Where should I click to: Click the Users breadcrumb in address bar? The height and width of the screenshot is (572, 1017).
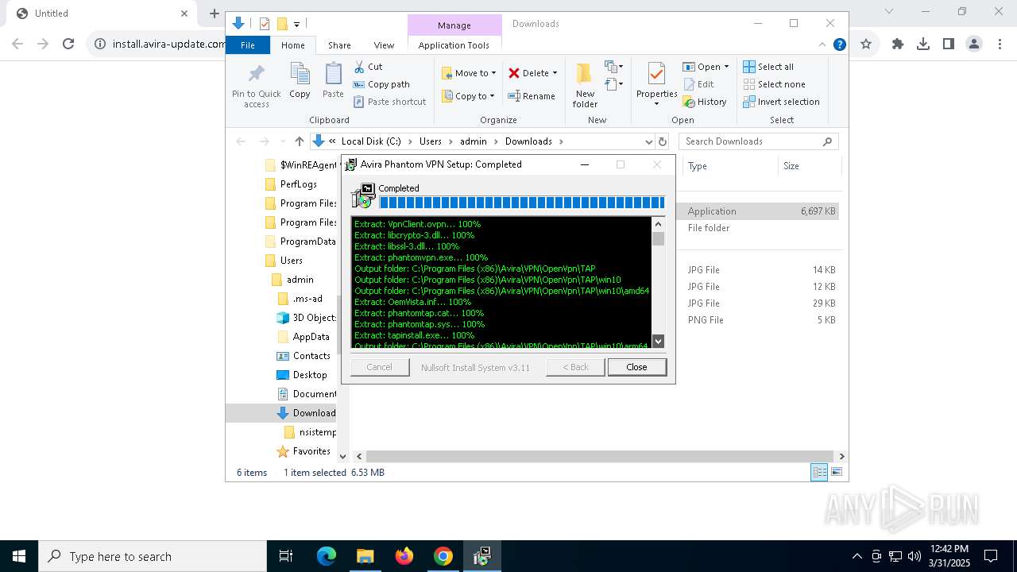coord(430,141)
